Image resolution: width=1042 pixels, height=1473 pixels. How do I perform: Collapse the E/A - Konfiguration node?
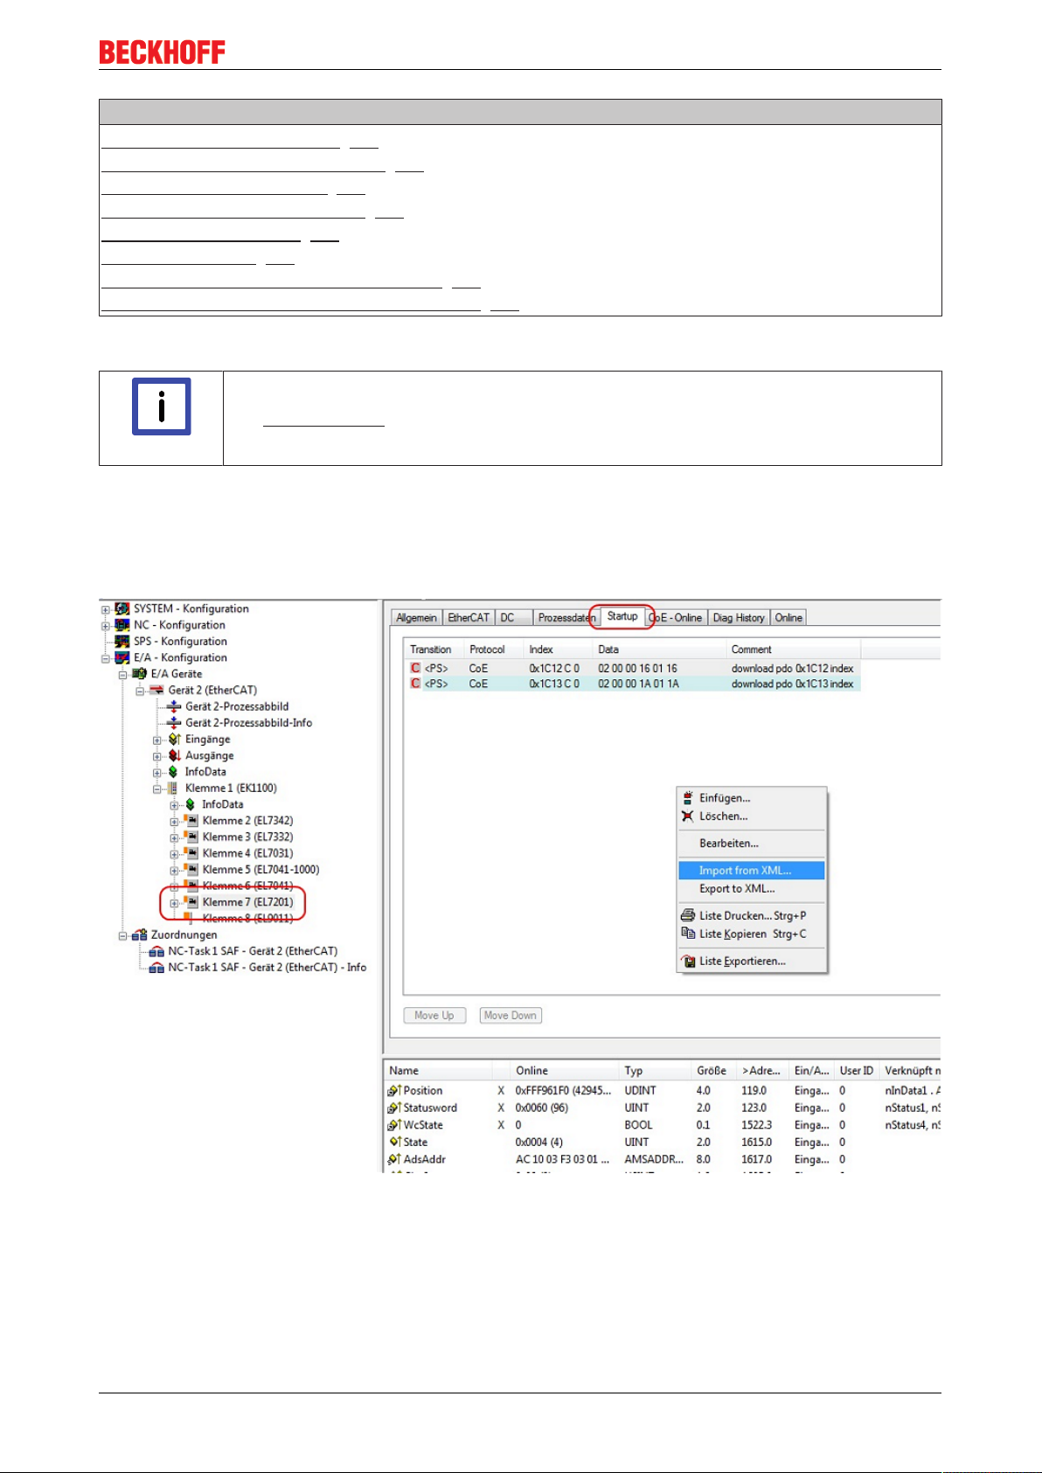click(x=105, y=658)
